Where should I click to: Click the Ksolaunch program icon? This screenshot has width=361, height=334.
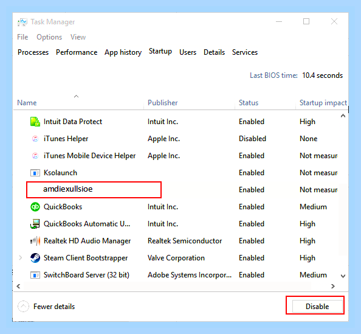[35, 173]
